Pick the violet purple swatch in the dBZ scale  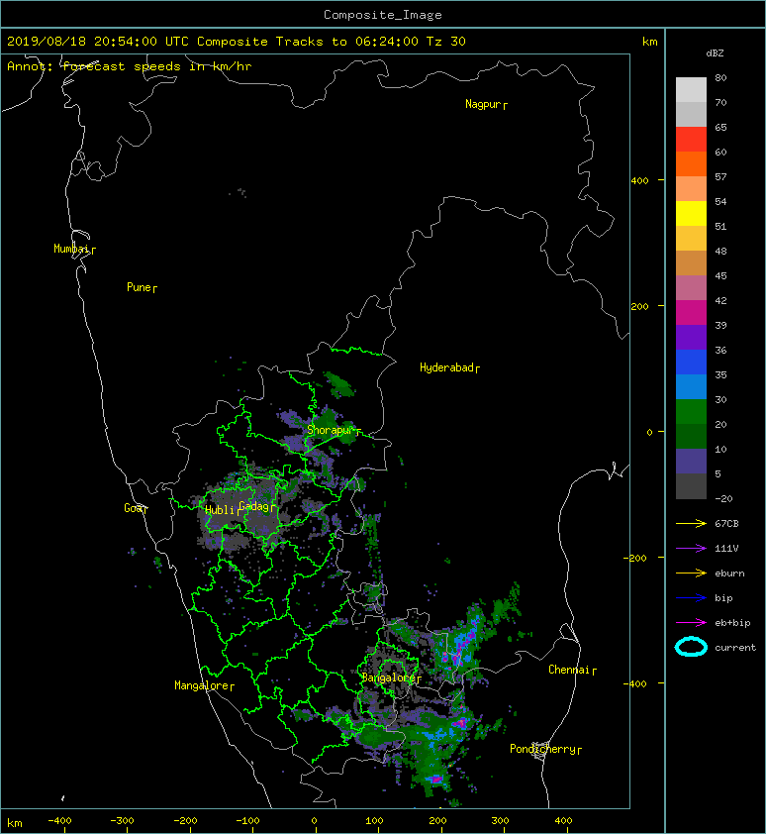(691, 337)
